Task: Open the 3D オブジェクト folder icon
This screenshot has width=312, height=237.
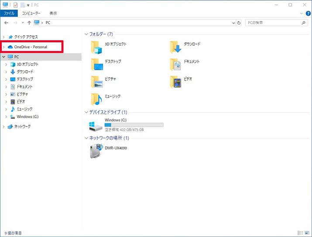Action: (x=96, y=46)
